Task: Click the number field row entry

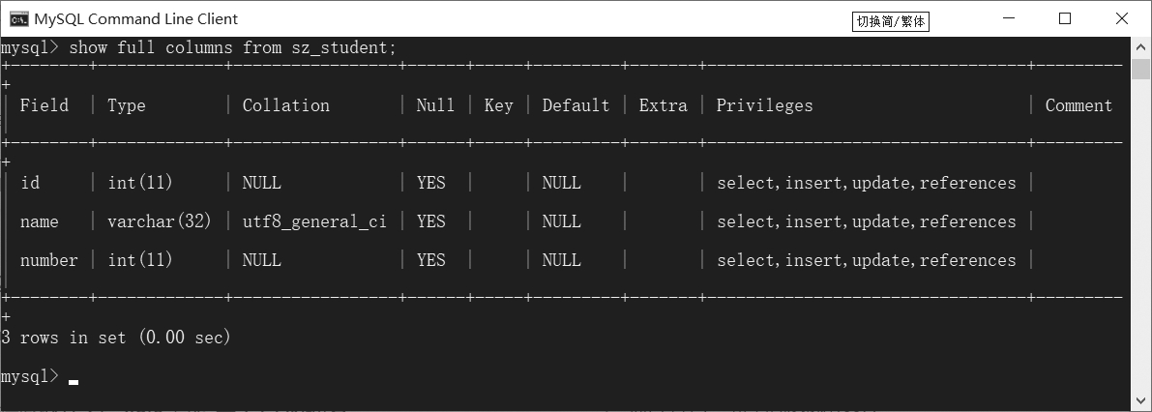Action: tap(49, 260)
